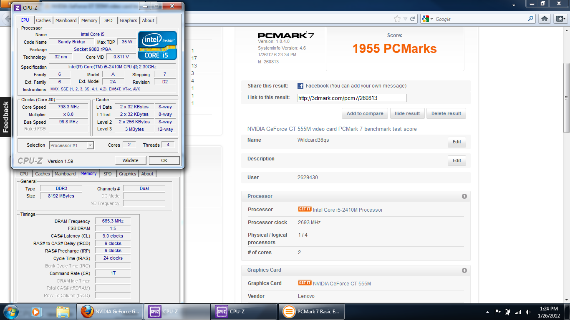Open the Intel Core i5-2410M Processor link
The image size is (570, 320).
[x=348, y=210]
